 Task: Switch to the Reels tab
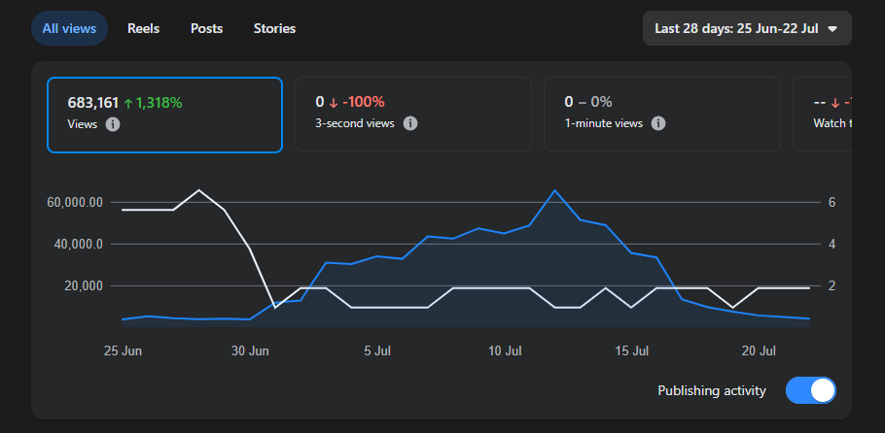click(143, 28)
